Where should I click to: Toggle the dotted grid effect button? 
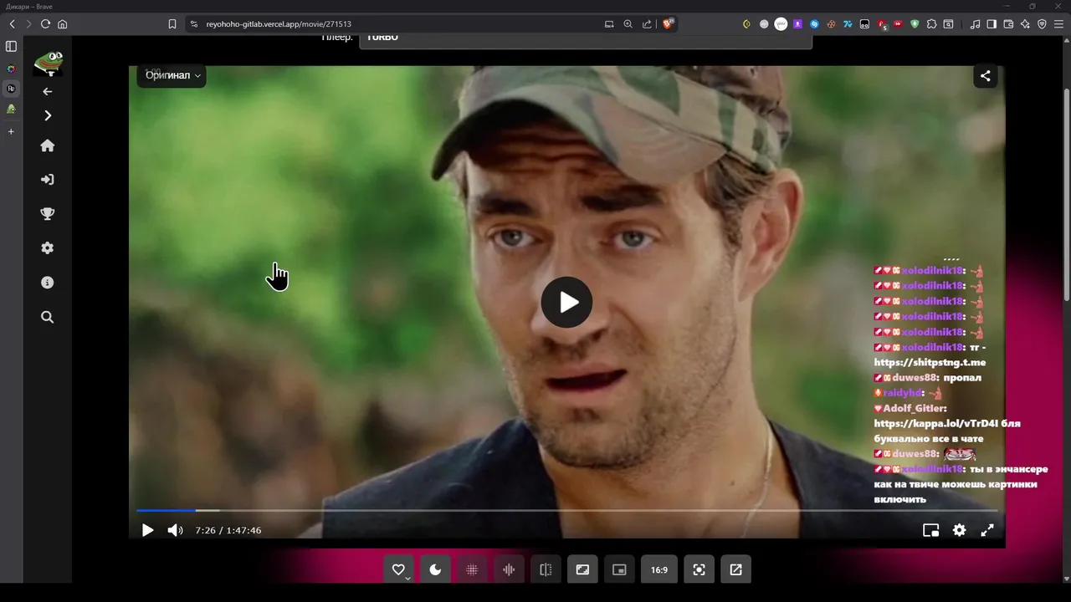coord(472,569)
